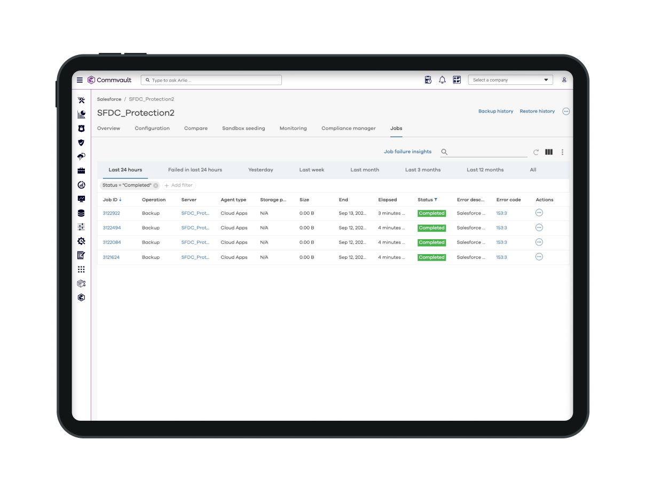Click the refresh icon above the jobs table
The width and height of the screenshot is (645, 496).
coord(536,152)
